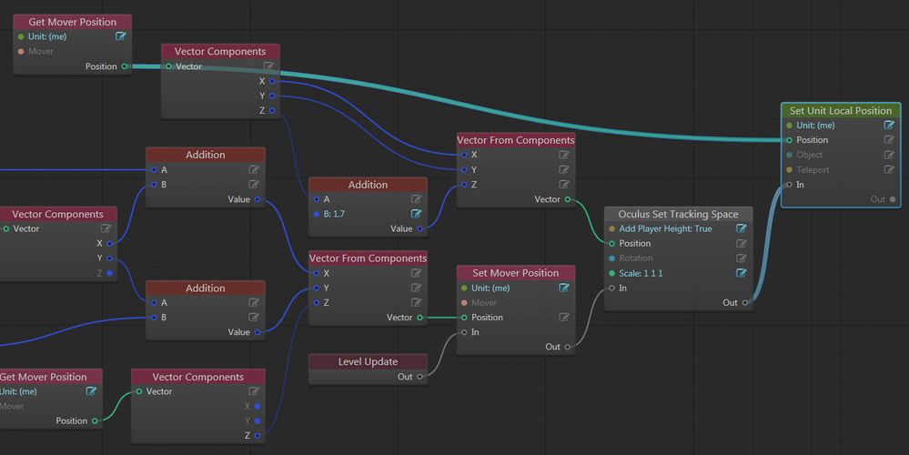Image resolution: width=909 pixels, height=455 pixels.
Task: Edit Position input on Set Mover Position
Action: (x=563, y=318)
